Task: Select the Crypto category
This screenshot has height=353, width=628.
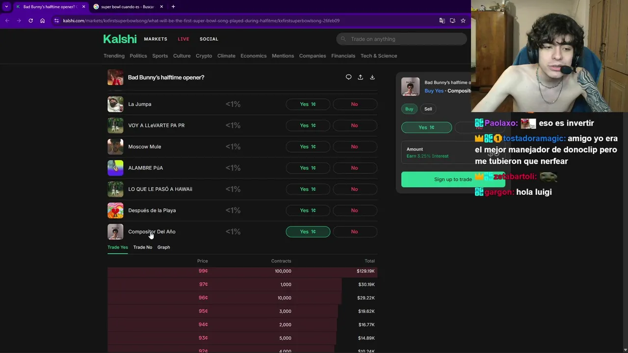Action: pyautogui.click(x=204, y=56)
